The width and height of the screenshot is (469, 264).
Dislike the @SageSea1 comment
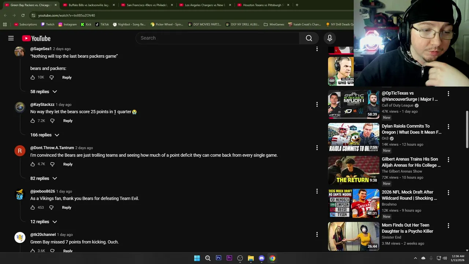[52, 77]
